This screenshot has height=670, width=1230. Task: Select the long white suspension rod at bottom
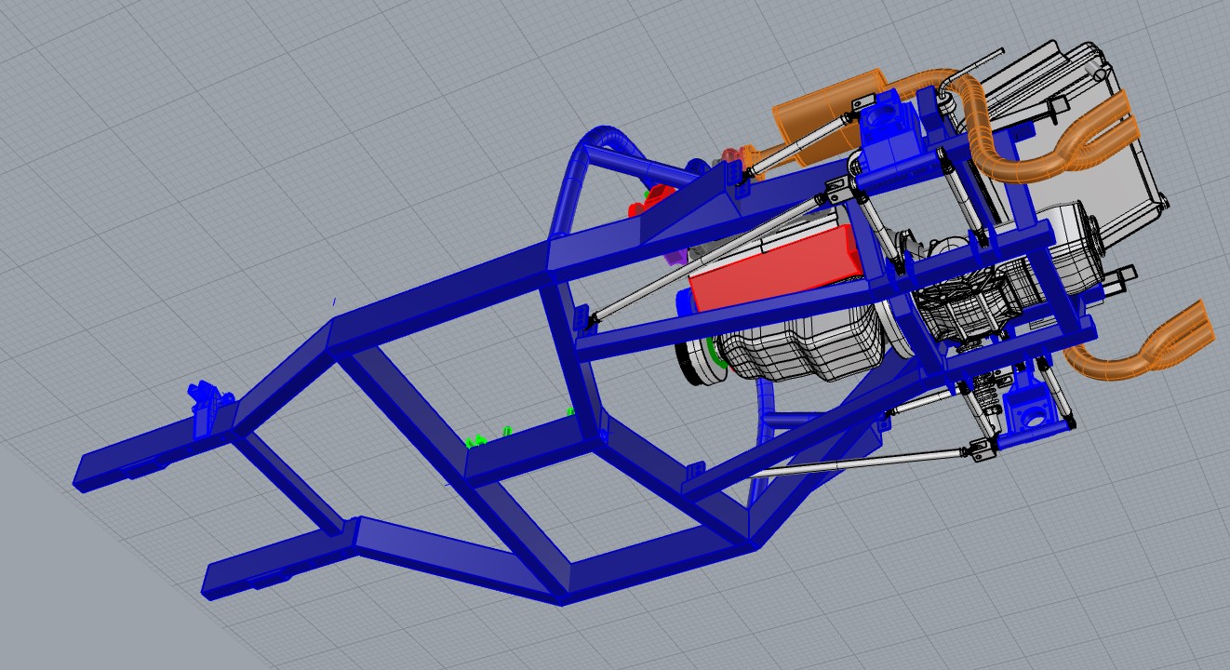click(x=863, y=462)
